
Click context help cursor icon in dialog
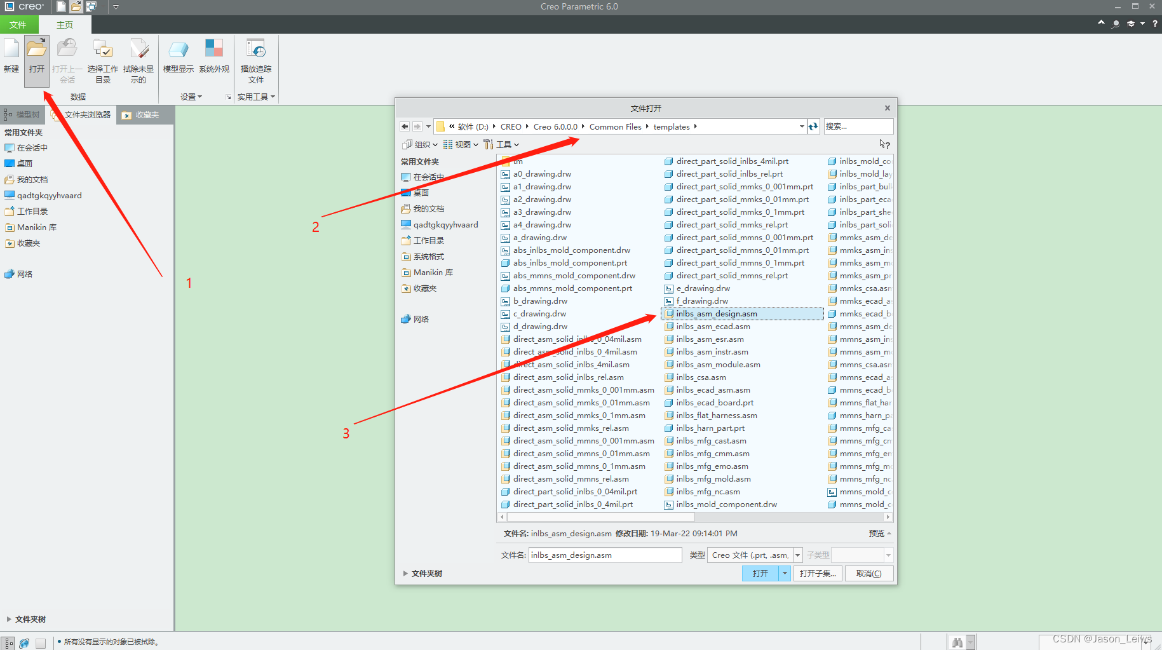click(x=884, y=144)
